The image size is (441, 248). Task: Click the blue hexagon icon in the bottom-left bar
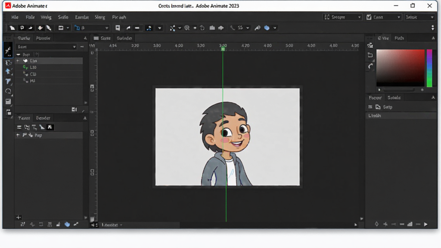tap(67, 224)
